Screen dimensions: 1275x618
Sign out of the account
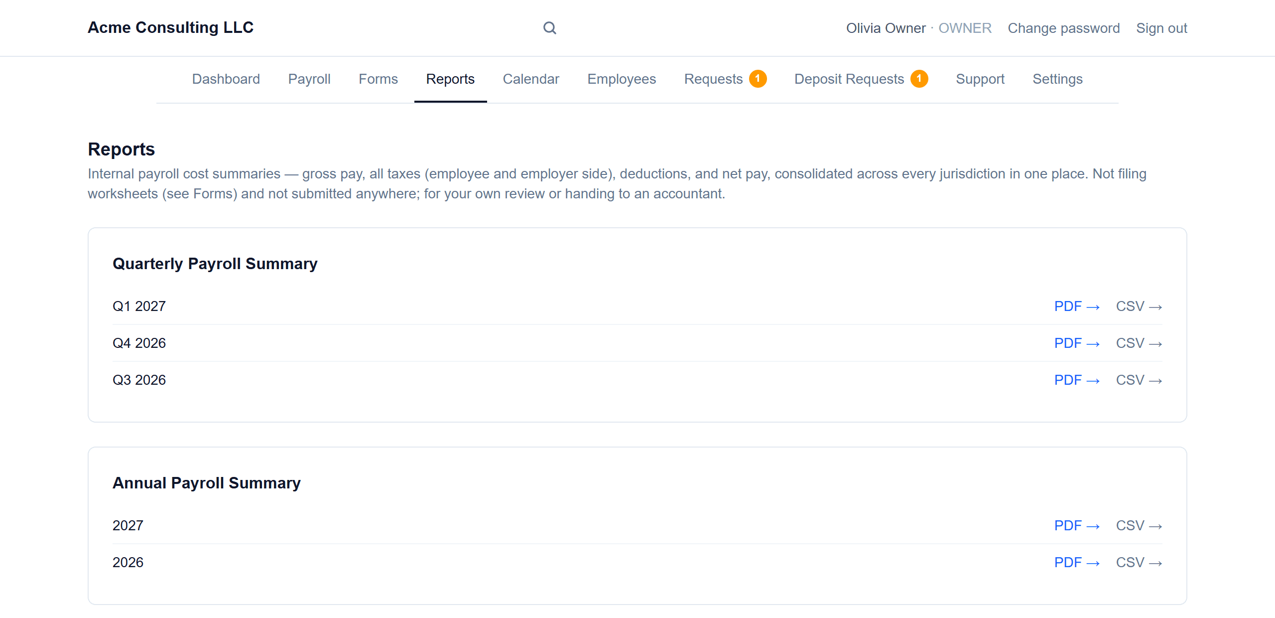(x=1161, y=28)
